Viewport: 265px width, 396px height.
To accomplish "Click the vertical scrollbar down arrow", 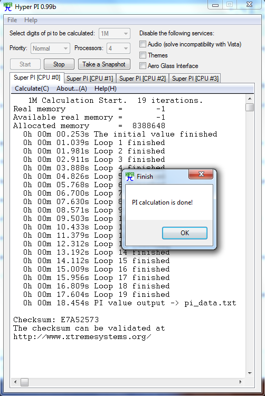I will tap(250, 373).
